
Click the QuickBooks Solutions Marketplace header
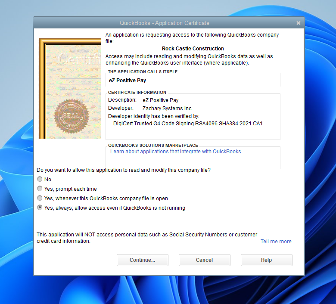tap(153, 146)
